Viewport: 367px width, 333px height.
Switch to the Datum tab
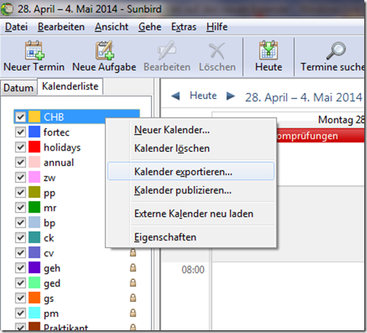[19, 88]
